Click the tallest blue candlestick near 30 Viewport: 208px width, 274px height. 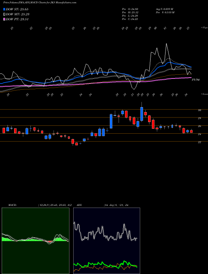[141, 114]
